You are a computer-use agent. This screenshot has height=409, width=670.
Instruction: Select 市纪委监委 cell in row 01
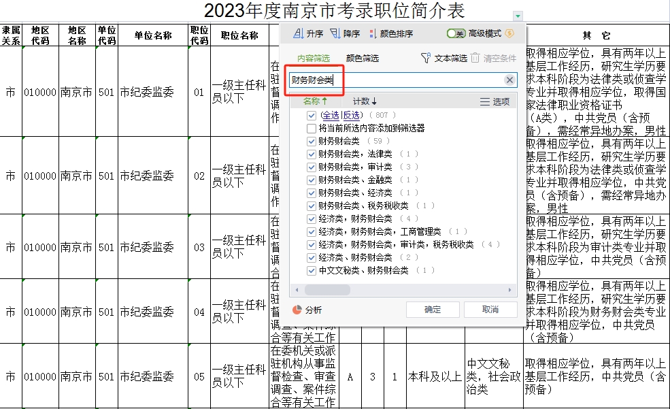153,91
